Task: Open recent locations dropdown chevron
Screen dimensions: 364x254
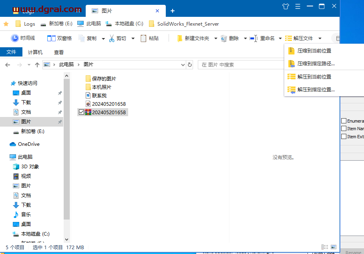Action: [29, 65]
